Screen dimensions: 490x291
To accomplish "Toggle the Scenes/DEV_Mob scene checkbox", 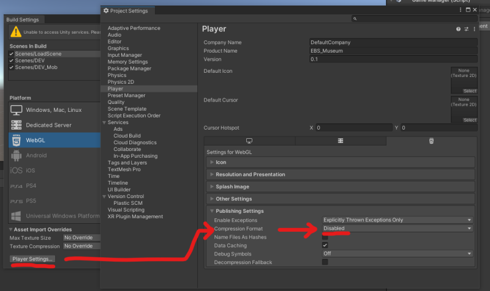I will [12, 67].
